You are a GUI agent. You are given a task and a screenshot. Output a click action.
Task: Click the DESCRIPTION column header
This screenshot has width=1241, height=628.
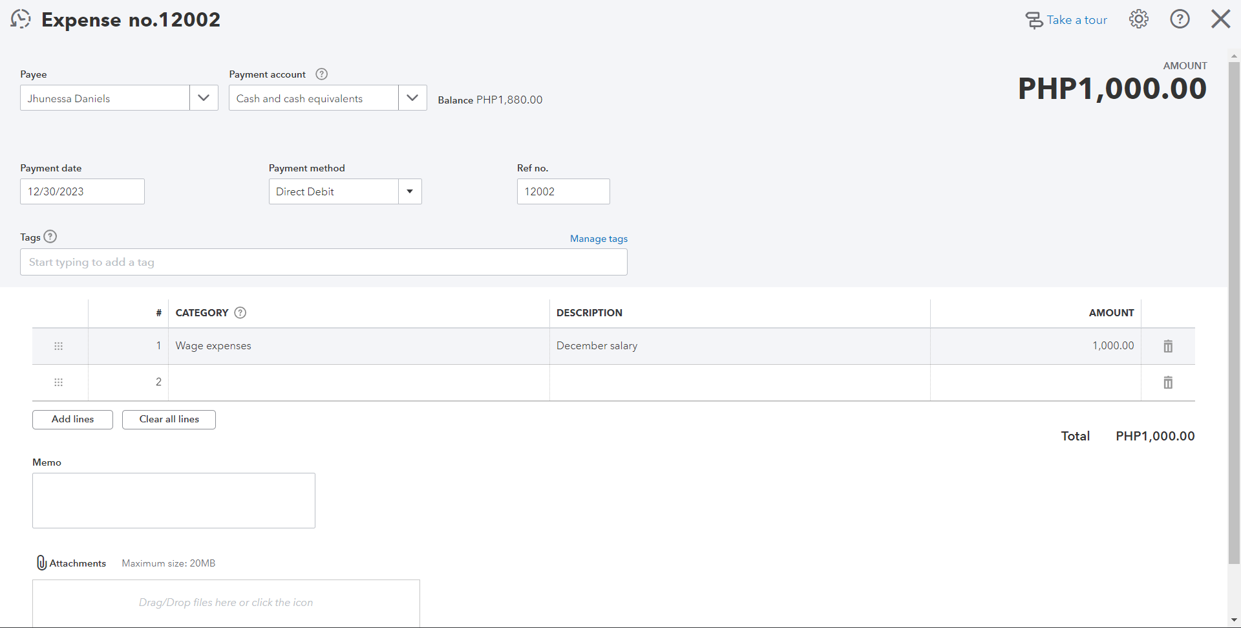(x=589, y=312)
